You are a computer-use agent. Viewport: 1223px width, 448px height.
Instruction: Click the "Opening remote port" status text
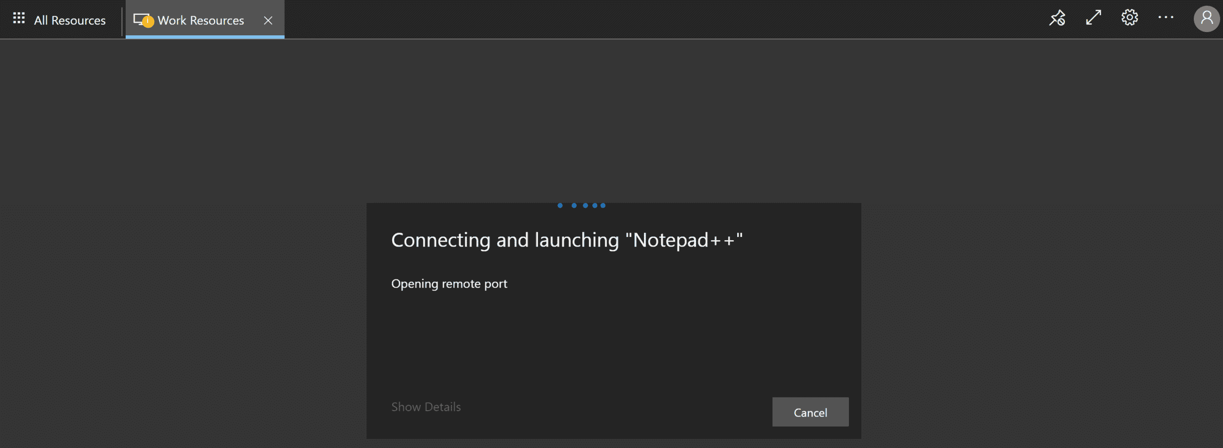point(449,284)
